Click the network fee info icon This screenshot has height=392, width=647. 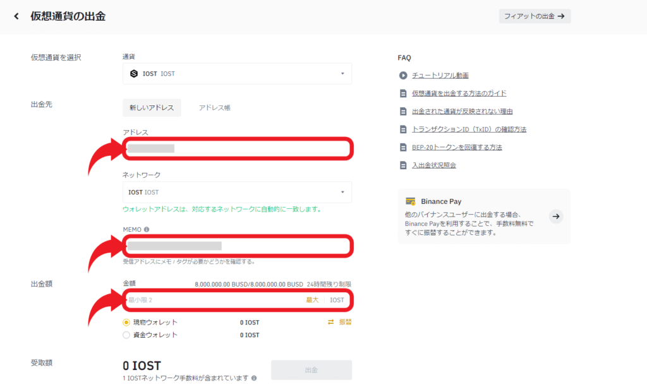tap(254, 378)
